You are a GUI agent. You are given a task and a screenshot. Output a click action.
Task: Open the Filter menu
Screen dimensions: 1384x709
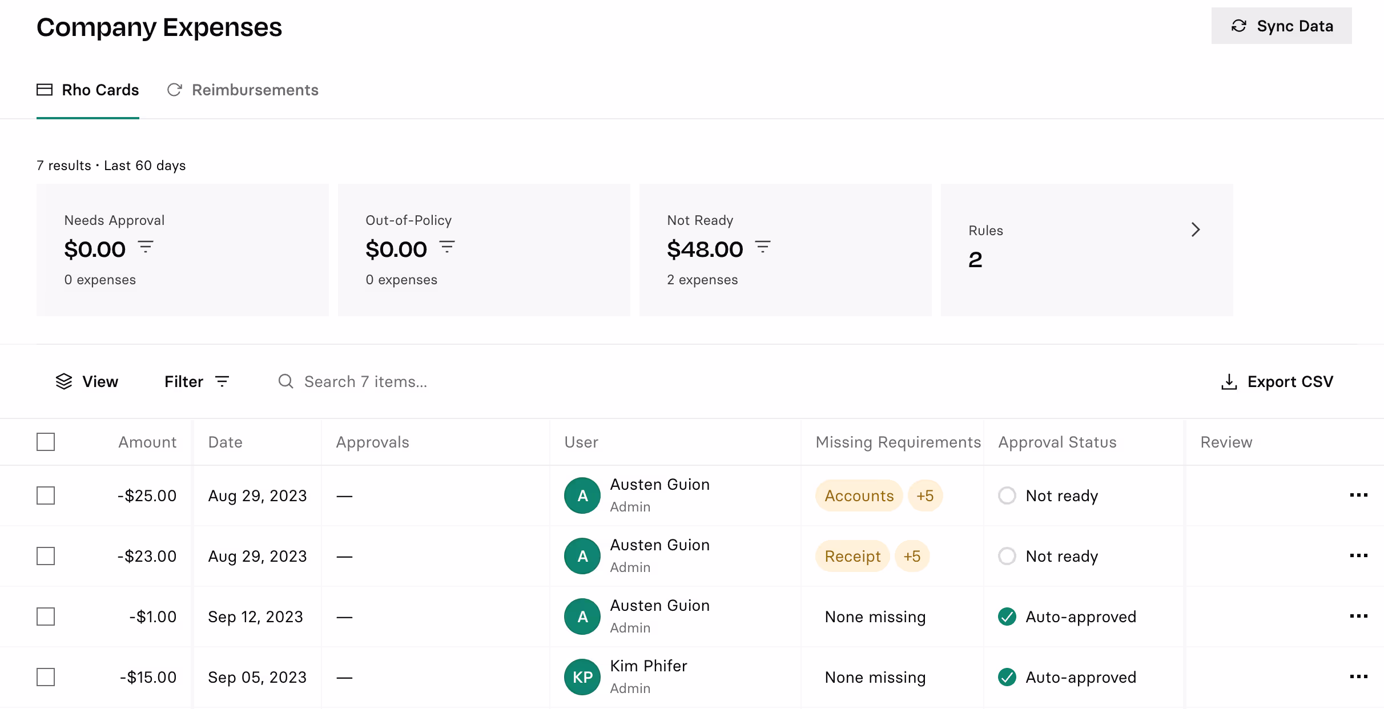tap(197, 381)
